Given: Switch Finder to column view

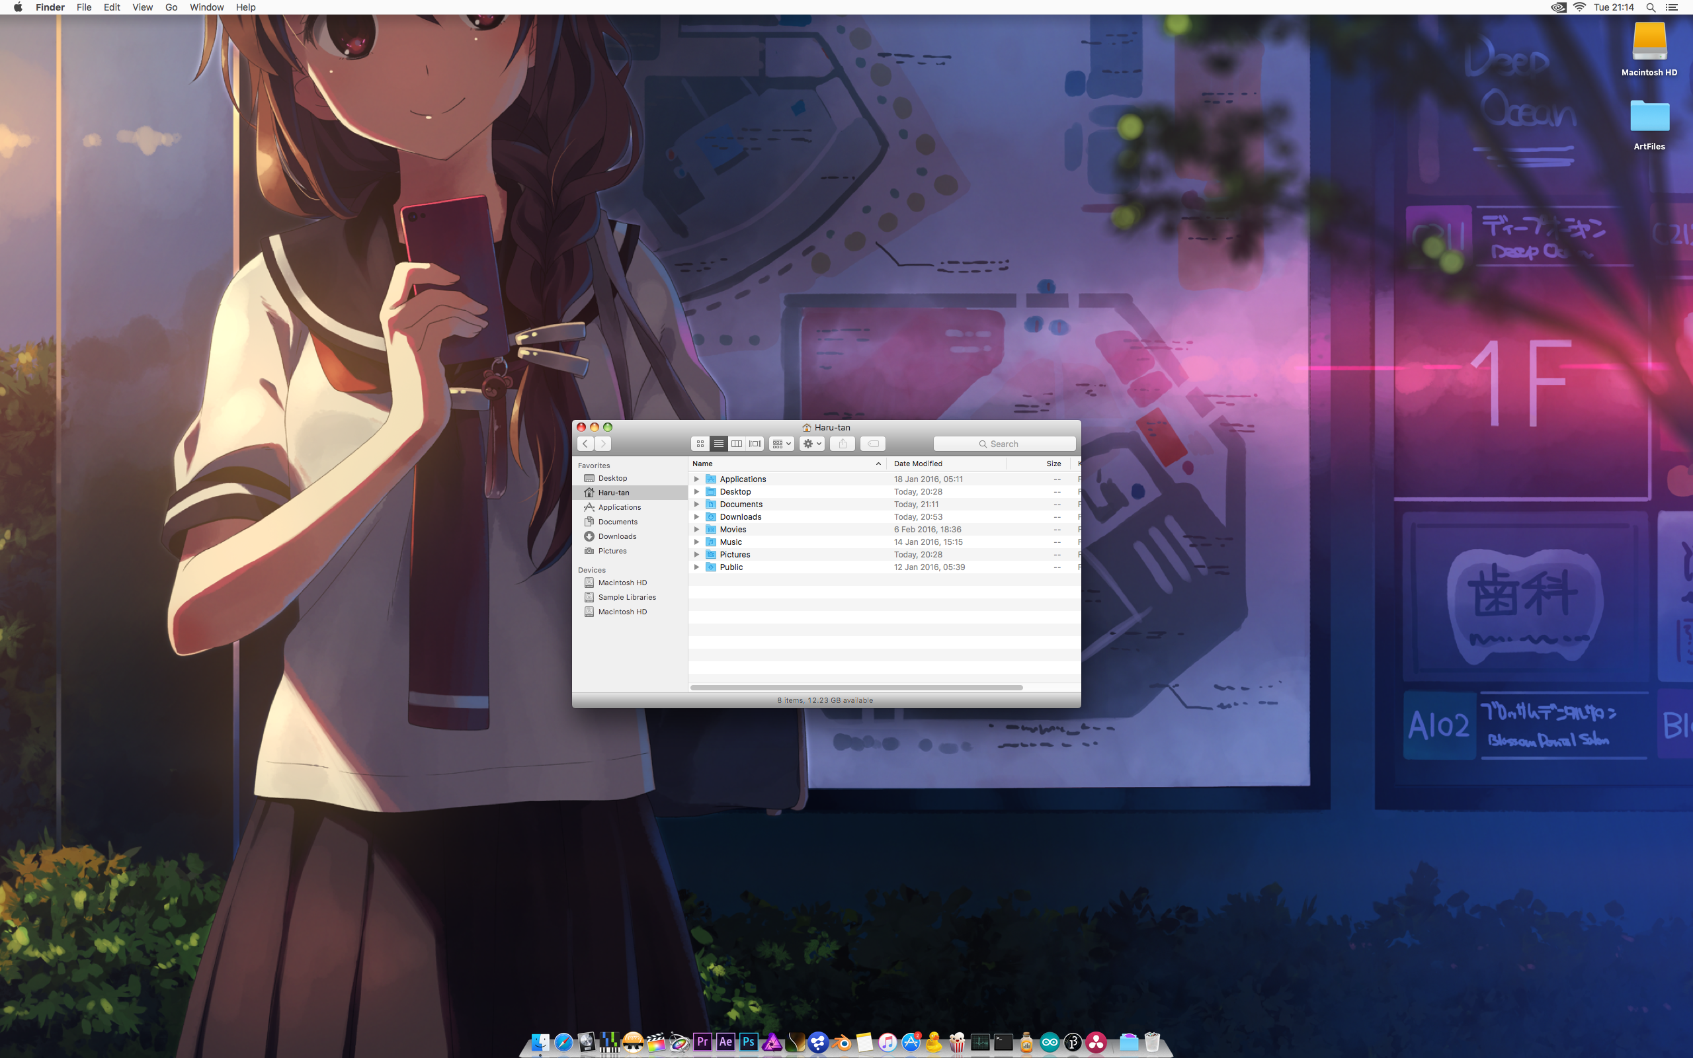Looking at the screenshot, I should 737,444.
